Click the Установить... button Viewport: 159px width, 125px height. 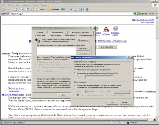click(84, 40)
